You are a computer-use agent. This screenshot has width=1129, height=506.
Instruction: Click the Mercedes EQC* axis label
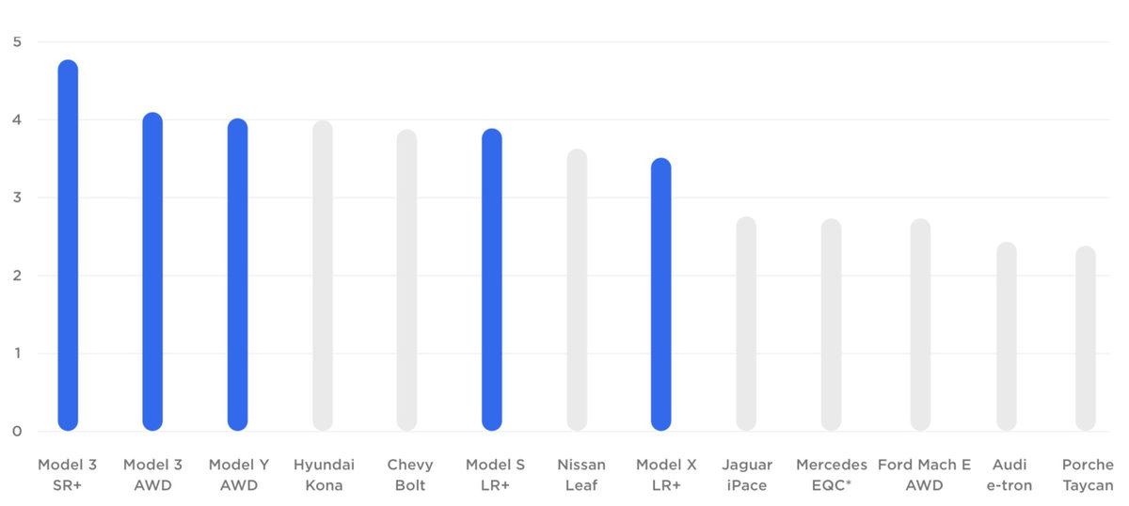click(832, 475)
